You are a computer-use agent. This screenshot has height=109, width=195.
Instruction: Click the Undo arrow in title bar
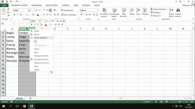coord(11,2)
